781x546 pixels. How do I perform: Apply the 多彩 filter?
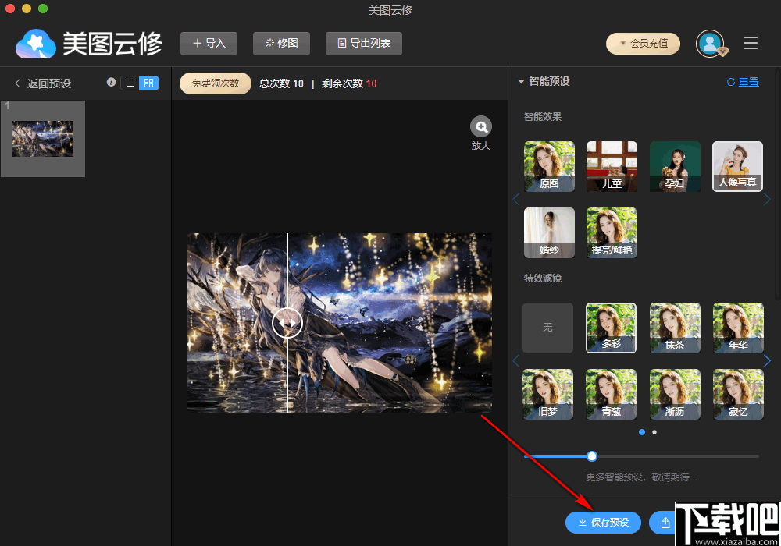[x=612, y=328]
